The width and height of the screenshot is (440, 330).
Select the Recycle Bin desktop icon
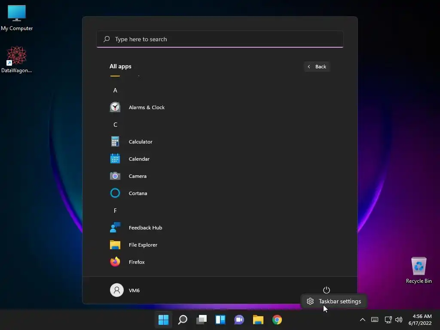point(419,270)
